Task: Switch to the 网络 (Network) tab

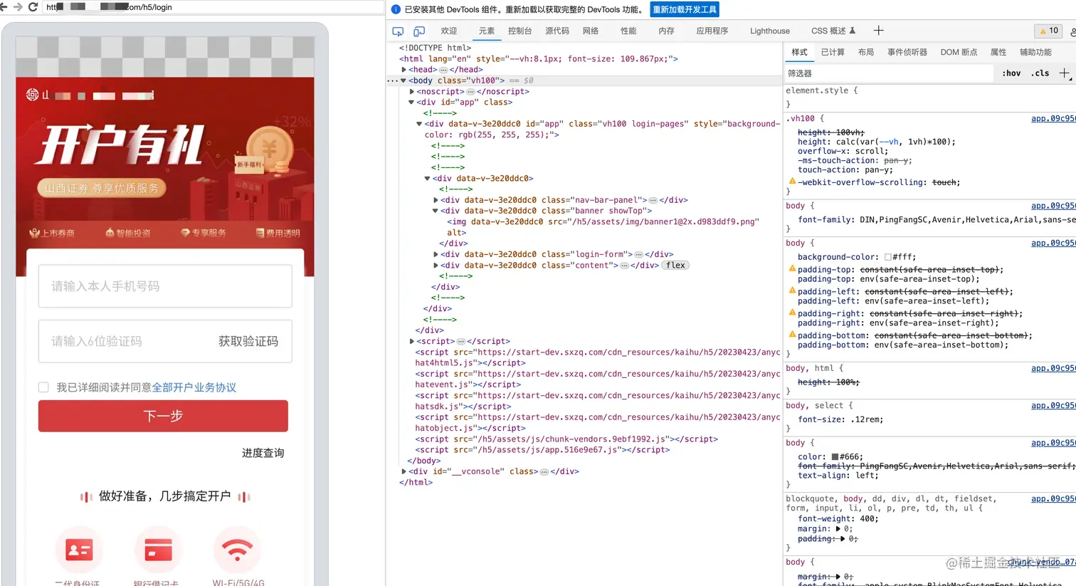Action: (x=591, y=31)
